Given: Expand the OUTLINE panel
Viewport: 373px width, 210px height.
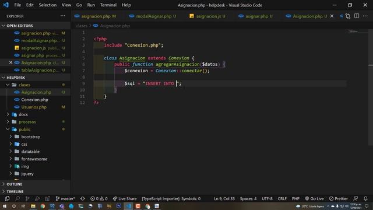Looking at the screenshot, I should pos(35,184).
